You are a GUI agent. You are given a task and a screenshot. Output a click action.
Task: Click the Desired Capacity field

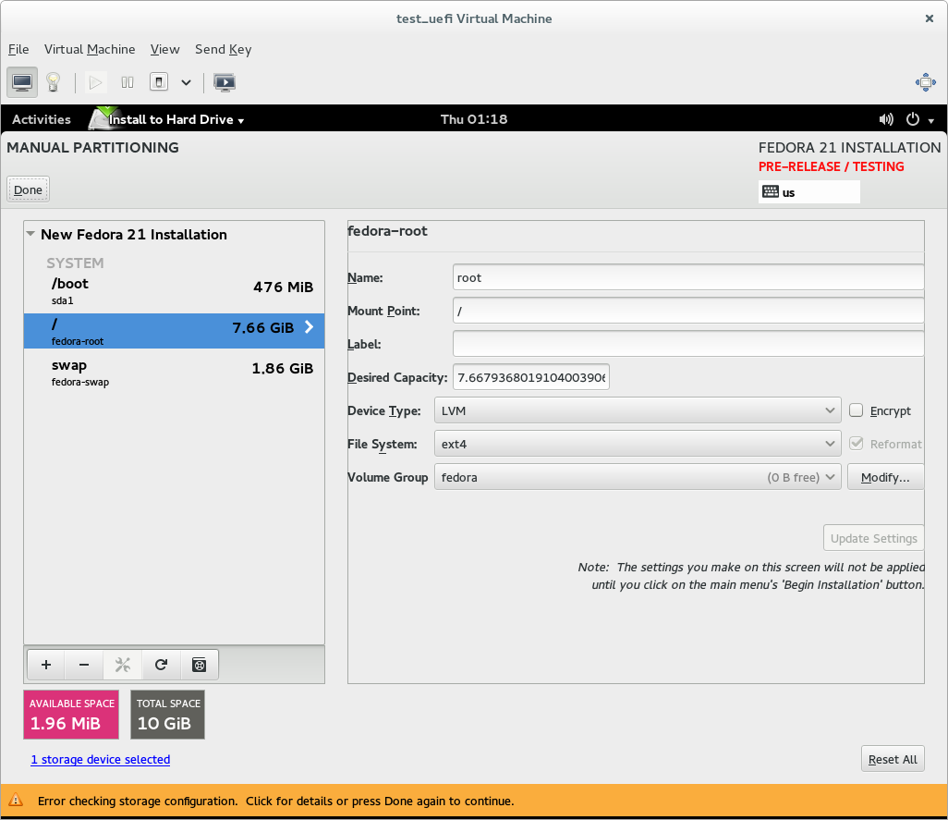click(x=531, y=377)
